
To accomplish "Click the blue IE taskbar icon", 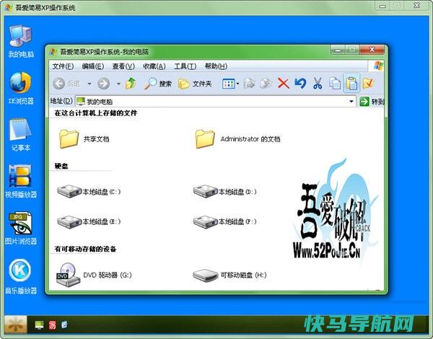I will coord(64,325).
